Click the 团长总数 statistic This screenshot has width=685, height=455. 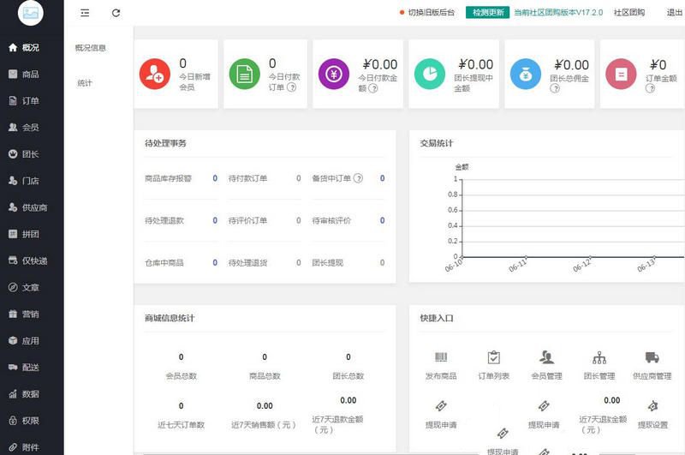click(x=348, y=366)
